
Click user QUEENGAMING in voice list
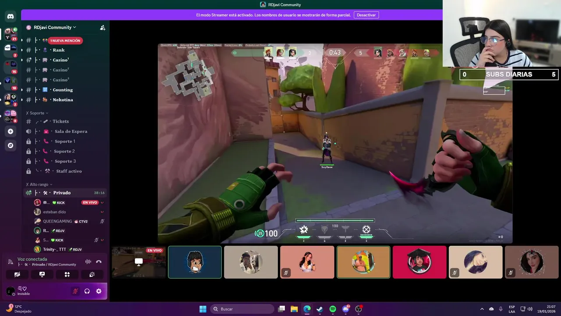pyautogui.click(x=57, y=221)
